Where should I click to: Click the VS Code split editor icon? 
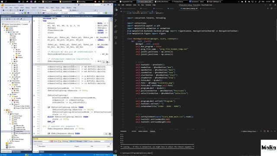click(271, 8)
